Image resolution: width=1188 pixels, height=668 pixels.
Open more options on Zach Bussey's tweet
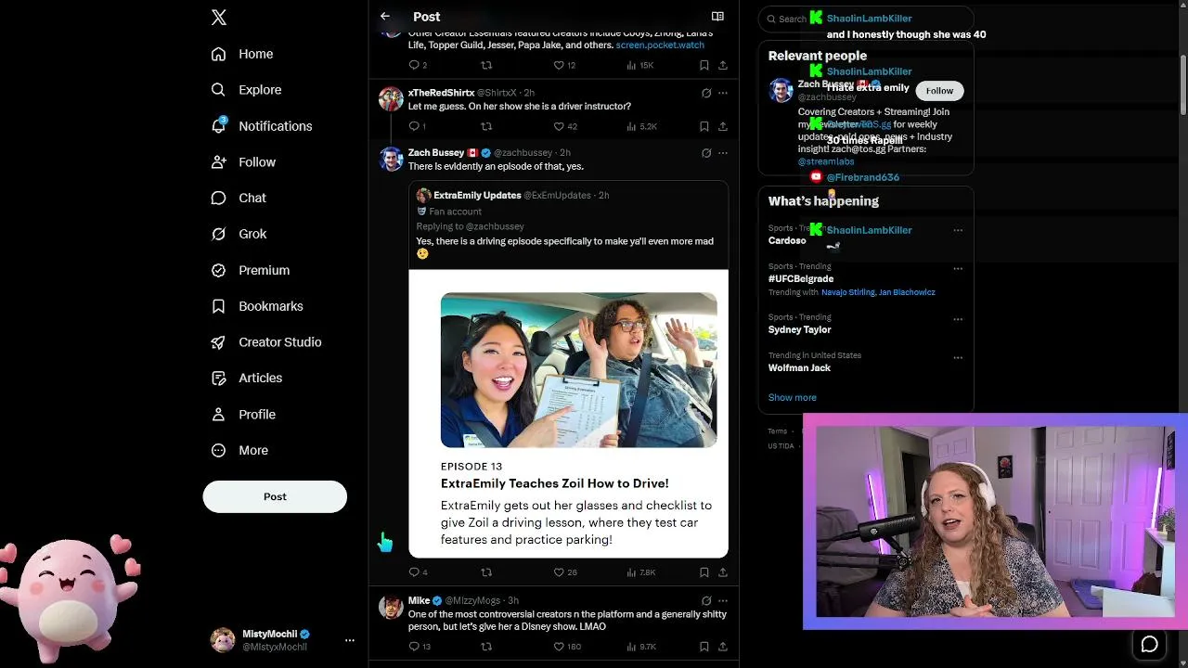point(723,153)
